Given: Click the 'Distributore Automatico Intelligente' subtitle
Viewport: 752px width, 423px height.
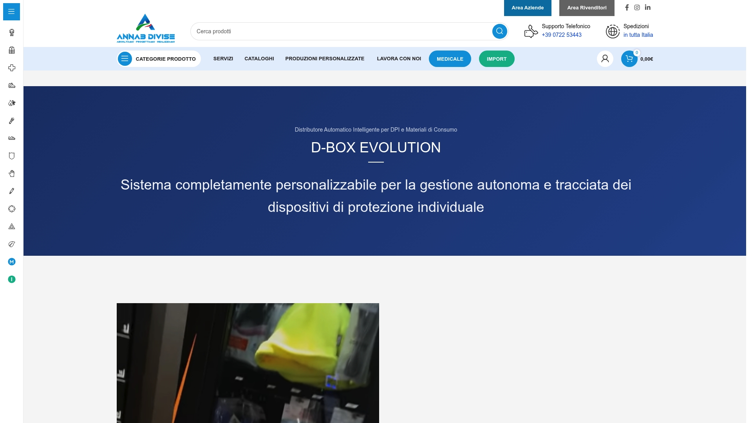Looking at the screenshot, I should (x=376, y=130).
